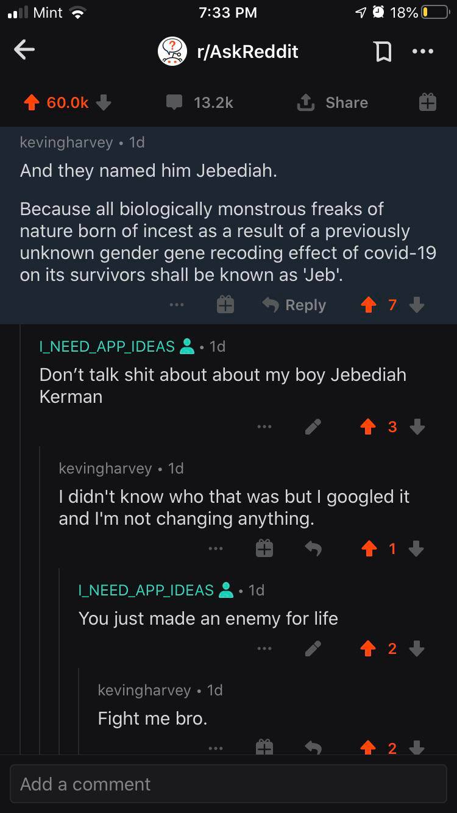Screen dimensions: 457x813
Task: Open the post options three-dot menu
Action: pos(423,52)
